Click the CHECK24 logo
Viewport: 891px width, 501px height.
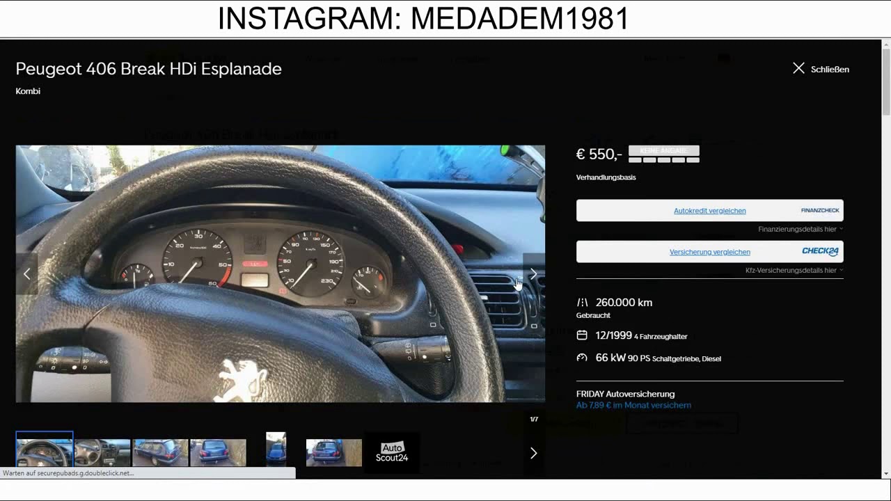pos(820,251)
